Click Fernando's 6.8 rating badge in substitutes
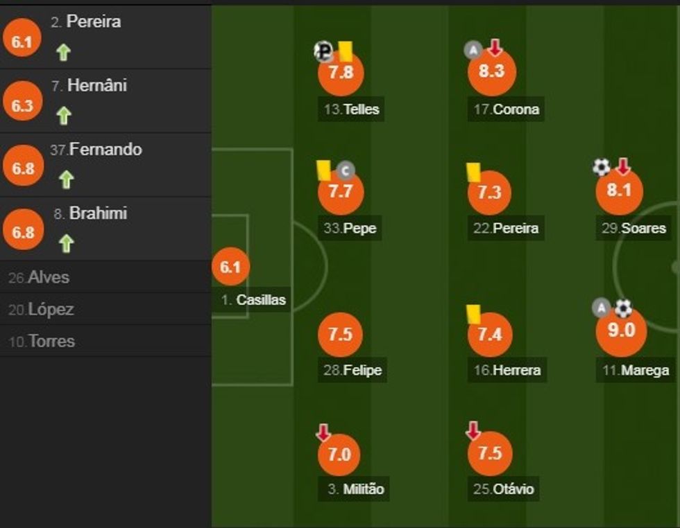The image size is (680, 528). pyautogui.click(x=23, y=168)
